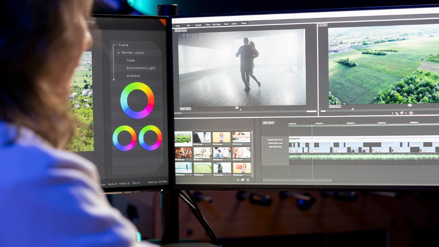The image size is (439, 247).
Task: Click the pentagon icon below the media bin
Action: [248, 180]
